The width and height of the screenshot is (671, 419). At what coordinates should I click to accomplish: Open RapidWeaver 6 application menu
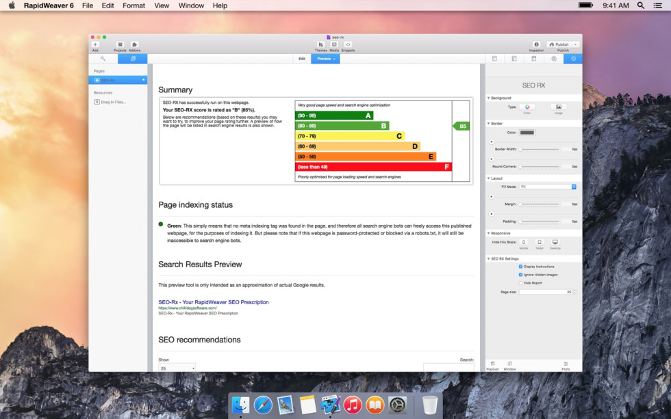pyautogui.click(x=49, y=5)
